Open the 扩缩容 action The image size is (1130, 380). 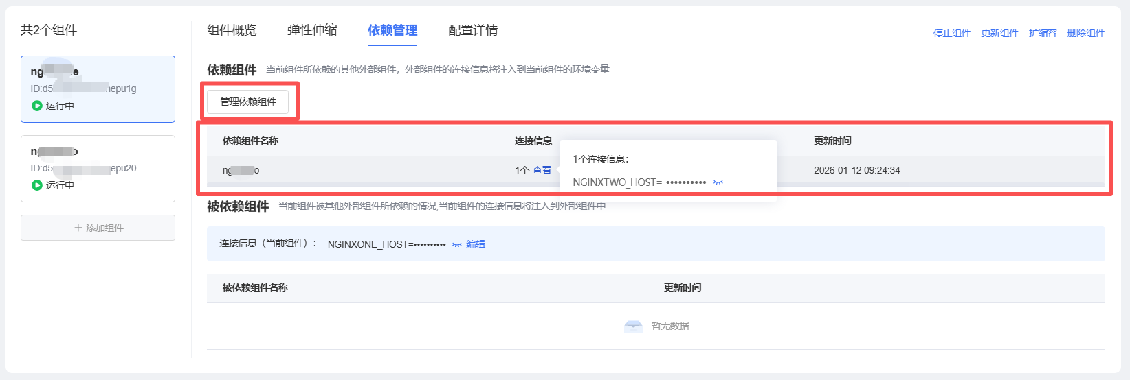point(1042,33)
